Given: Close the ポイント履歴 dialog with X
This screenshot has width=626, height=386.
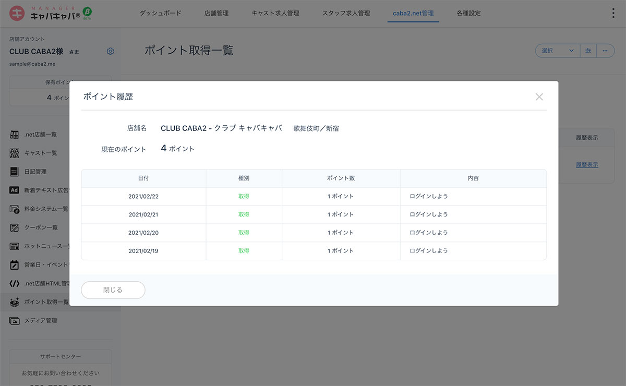Looking at the screenshot, I should 539,97.
